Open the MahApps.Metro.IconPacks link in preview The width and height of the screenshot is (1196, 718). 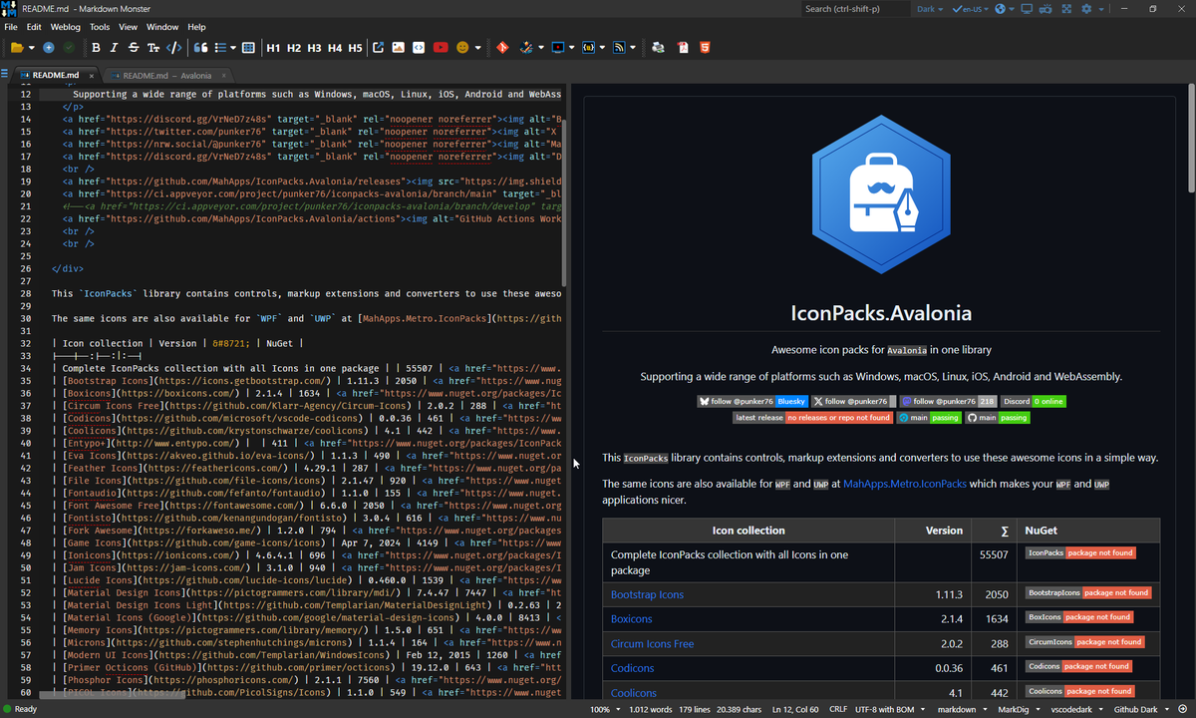point(905,483)
